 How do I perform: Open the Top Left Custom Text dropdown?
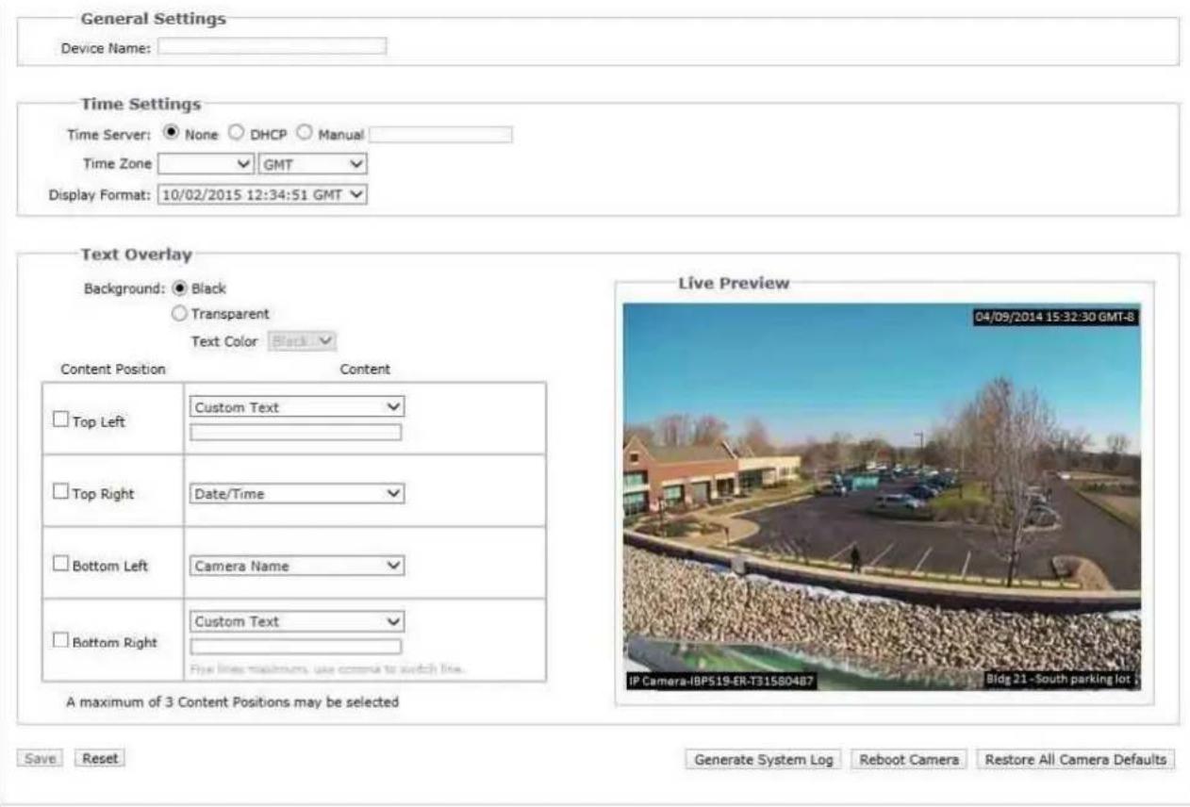[297, 407]
